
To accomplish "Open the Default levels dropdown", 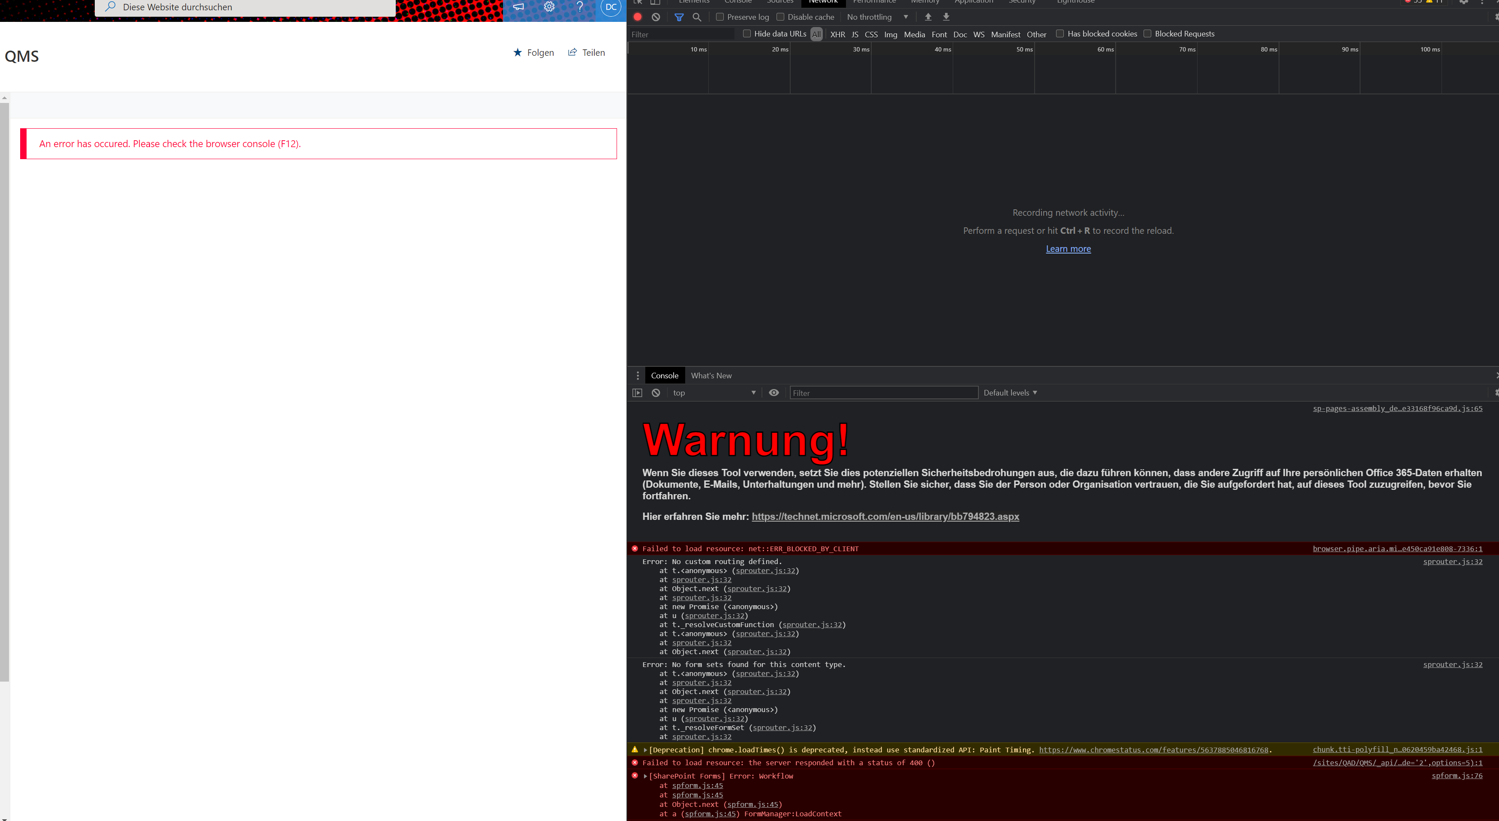I will coord(1010,393).
